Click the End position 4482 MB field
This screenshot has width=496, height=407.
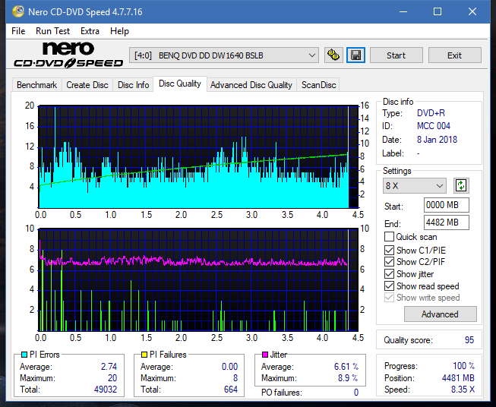coord(447,222)
